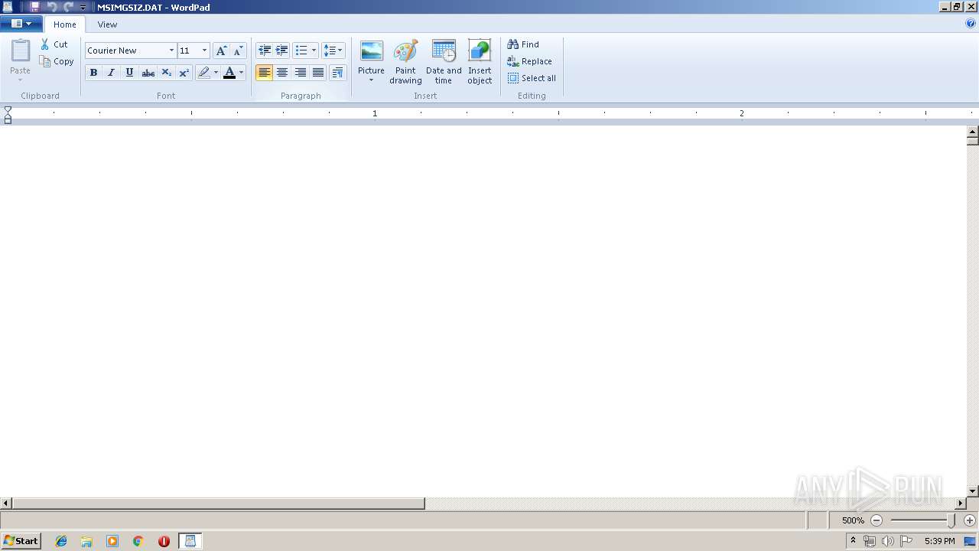Redo the last action
This screenshot has width=979, height=551.
point(68,7)
